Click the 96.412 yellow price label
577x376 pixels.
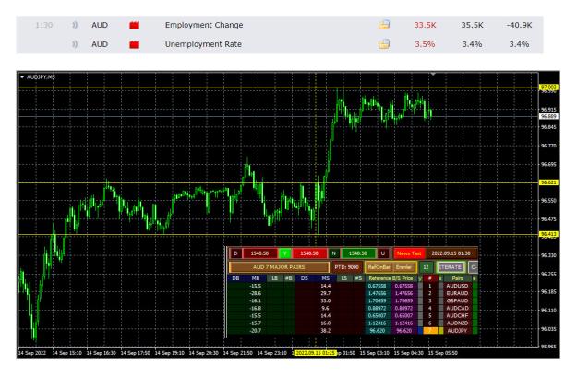click(548, 234)
